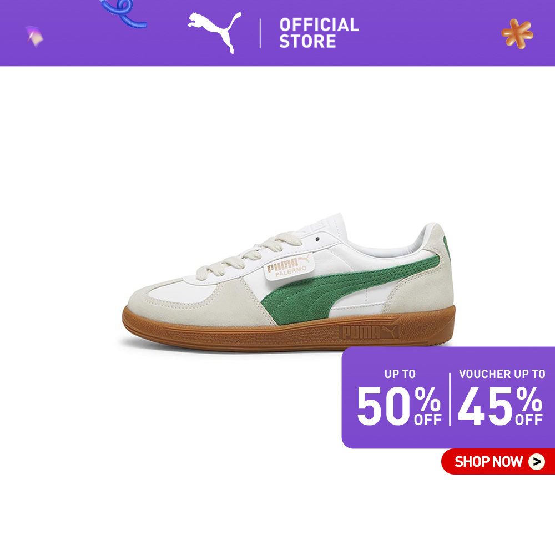Click the vertical divider in the header
555x555 pixels.
[260, 33]
